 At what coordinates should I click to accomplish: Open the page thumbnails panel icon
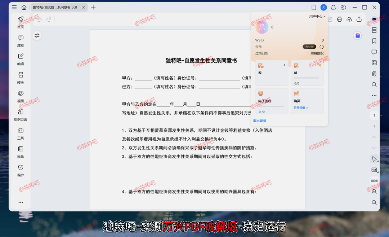coord(374,30)
